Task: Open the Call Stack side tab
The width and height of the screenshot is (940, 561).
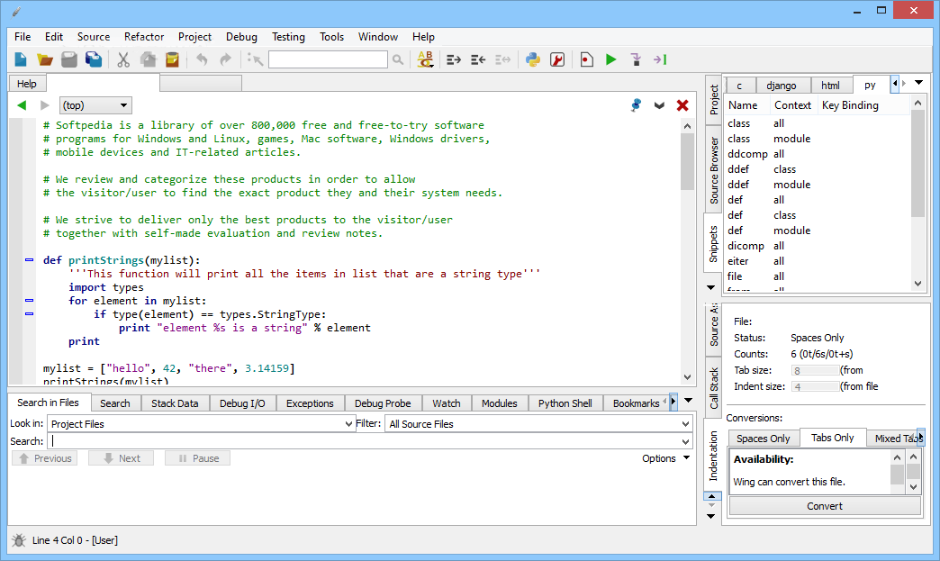Action: click(x=713, y=388)
